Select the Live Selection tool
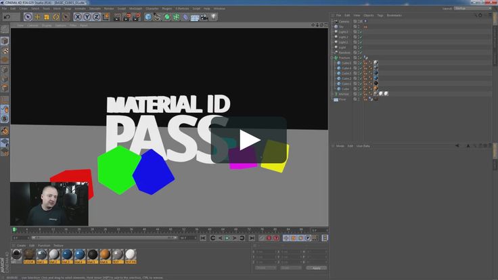The height and width of the screenshot is (280, 498). pos(28,17)
